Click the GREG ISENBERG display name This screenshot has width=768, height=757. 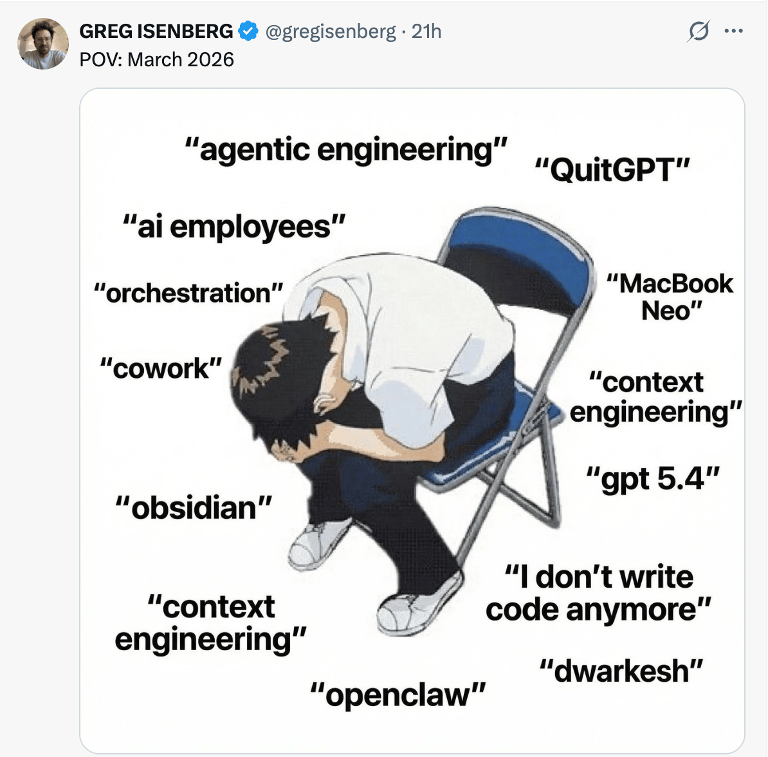156,31
